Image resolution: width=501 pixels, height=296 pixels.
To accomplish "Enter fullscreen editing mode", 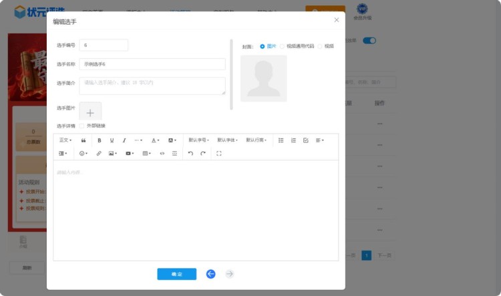I will 219,153.
